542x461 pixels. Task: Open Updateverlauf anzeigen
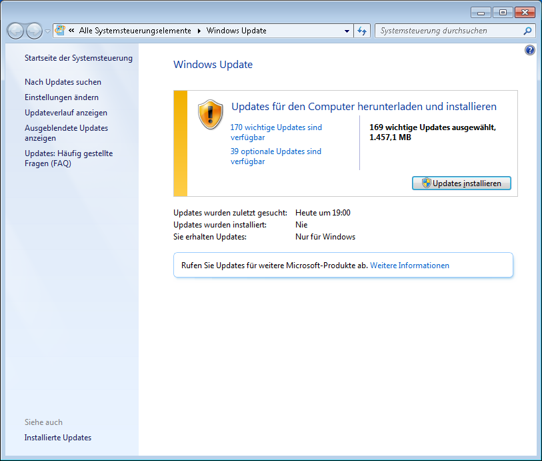click(66, 113)
